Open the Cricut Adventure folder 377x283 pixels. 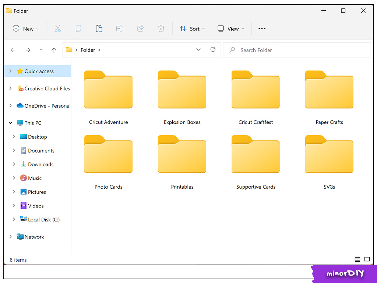pos(109,97)
